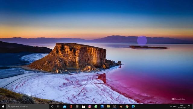Image resolution: width=193 pixels, height=109 pixels.
Task: Launch Microsoft Store from the taskbar
Action: tap(83, 107)
